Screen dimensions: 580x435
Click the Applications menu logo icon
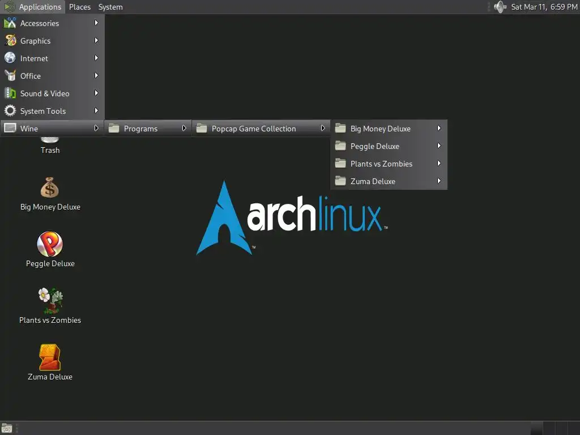9,7
